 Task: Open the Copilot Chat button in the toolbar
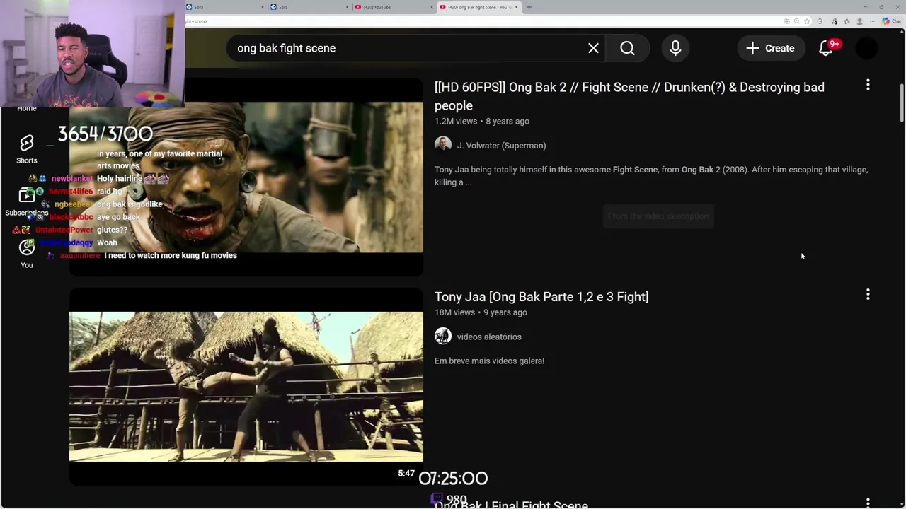pyautogui.click(x=890, y=21)
